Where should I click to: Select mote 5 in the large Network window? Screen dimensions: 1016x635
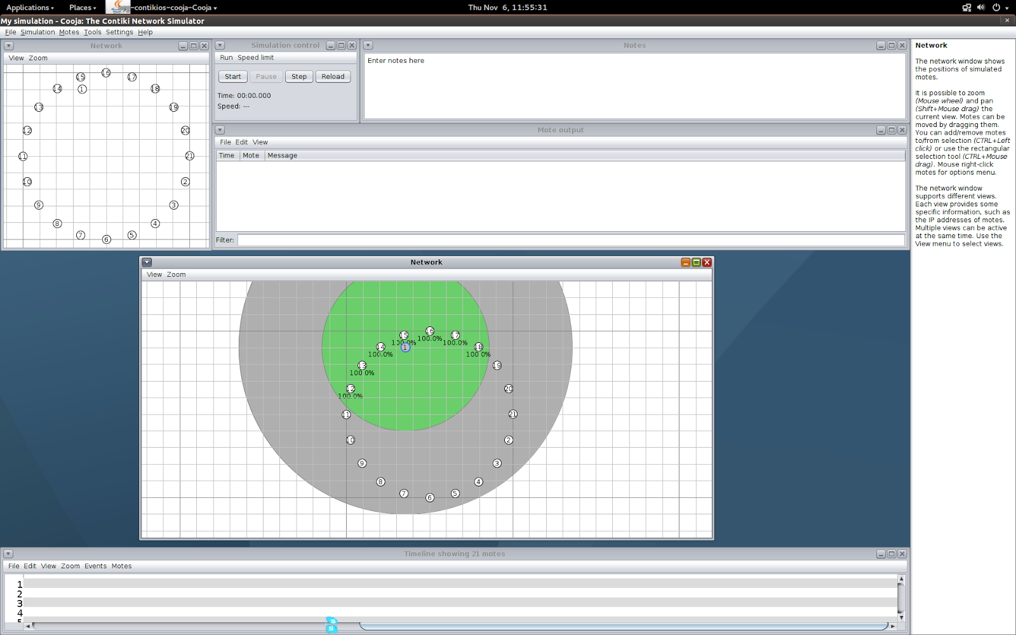coord(455,493)
